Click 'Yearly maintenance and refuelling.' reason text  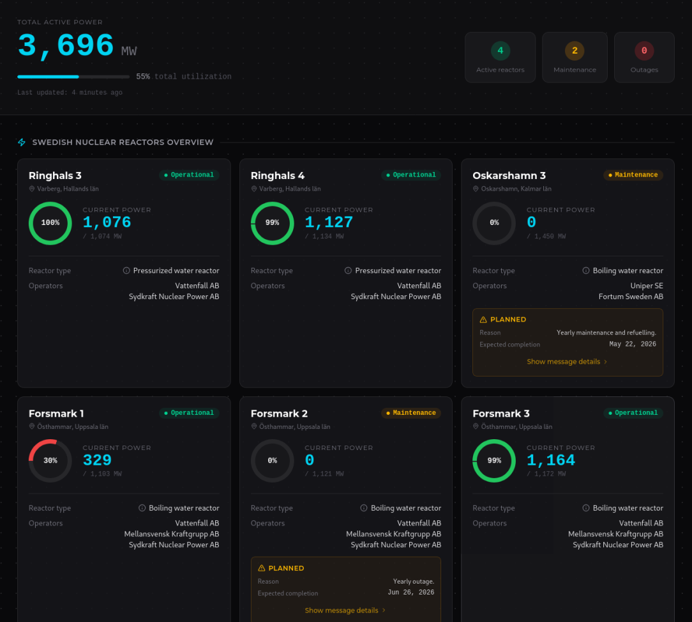click(606, 332)
